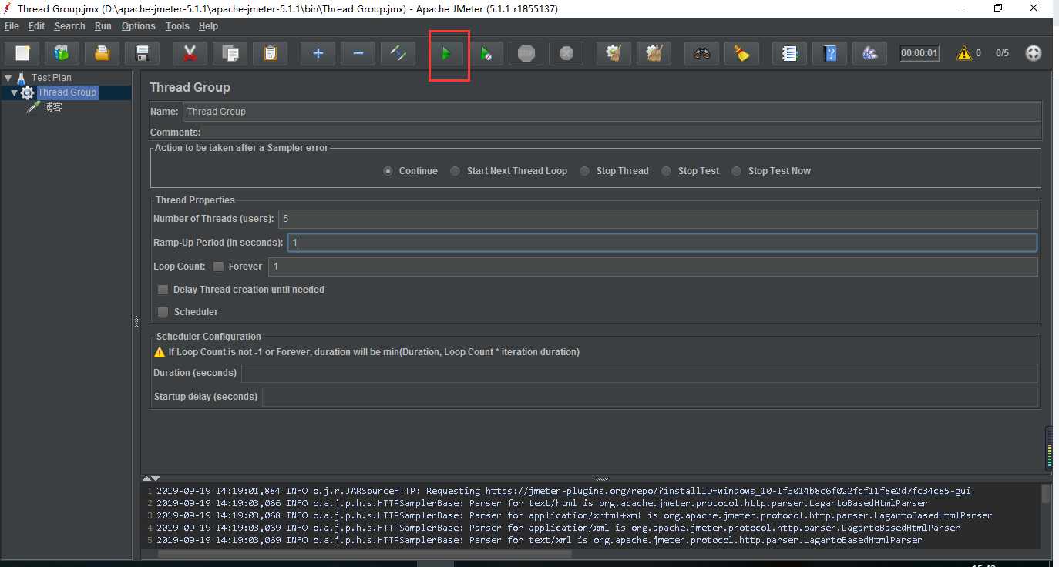
Task: Click the Help question mark icon
Action: (x=829, y=54)
